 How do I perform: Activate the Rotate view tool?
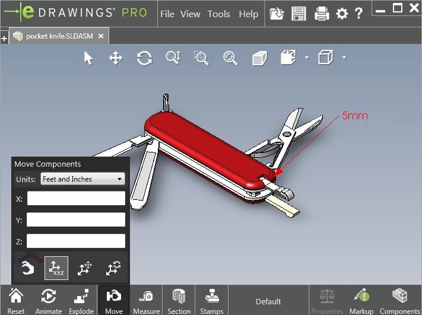pyautogui.click(x=144, y=58)
